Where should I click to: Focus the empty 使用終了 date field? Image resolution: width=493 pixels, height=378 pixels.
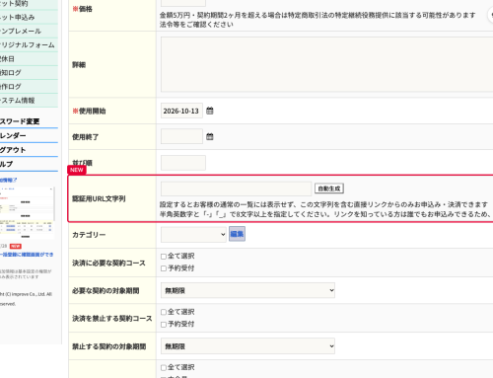[x=181, y=136]
